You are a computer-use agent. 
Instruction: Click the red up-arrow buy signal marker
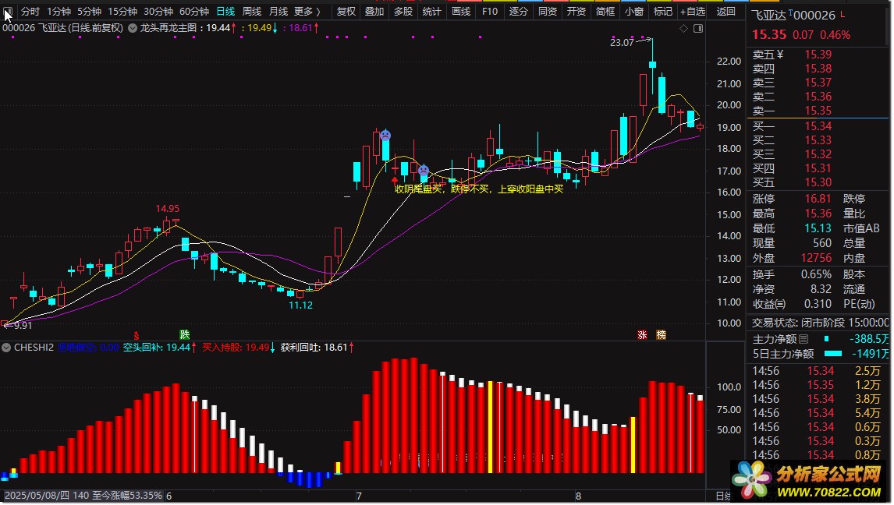395,181
